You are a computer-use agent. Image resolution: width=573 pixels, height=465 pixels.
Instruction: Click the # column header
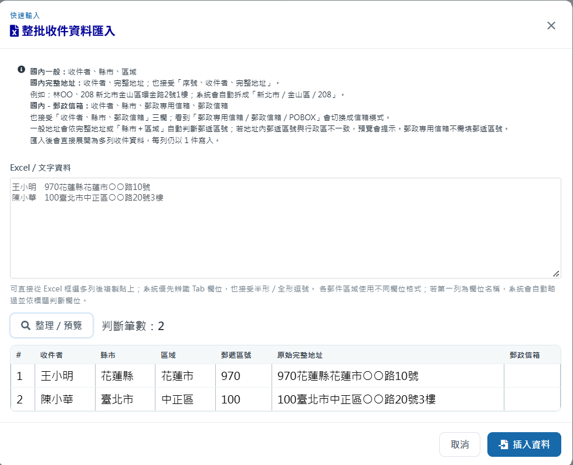[19, 355]
